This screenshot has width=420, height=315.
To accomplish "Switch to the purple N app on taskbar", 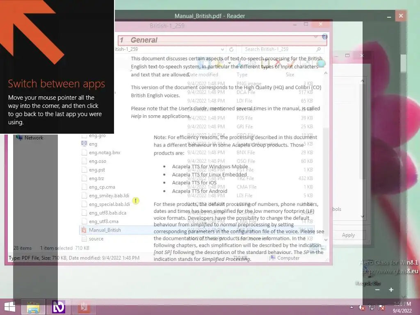I will [58, 307].
